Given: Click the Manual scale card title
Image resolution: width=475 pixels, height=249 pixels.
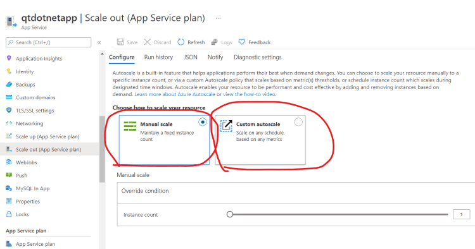Looking at the screenshot, I should pyautogui.click(x=156, y=124).
